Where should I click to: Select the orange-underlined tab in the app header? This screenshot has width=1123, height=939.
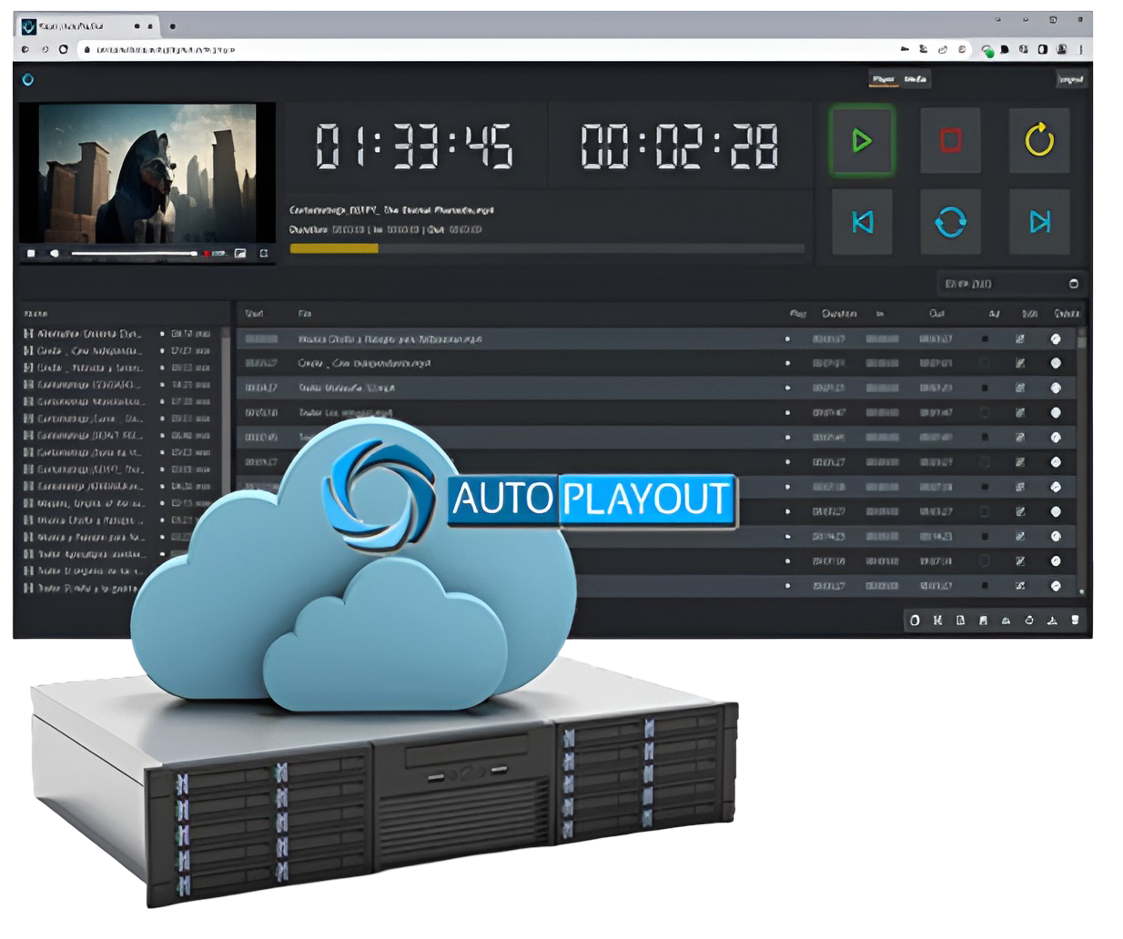point(883,80)
